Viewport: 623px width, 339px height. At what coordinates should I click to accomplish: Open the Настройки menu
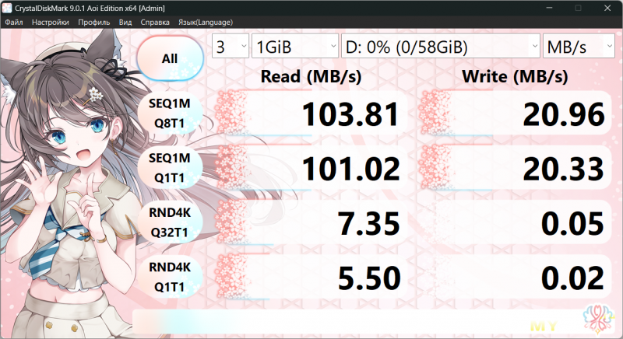[51, 23]
